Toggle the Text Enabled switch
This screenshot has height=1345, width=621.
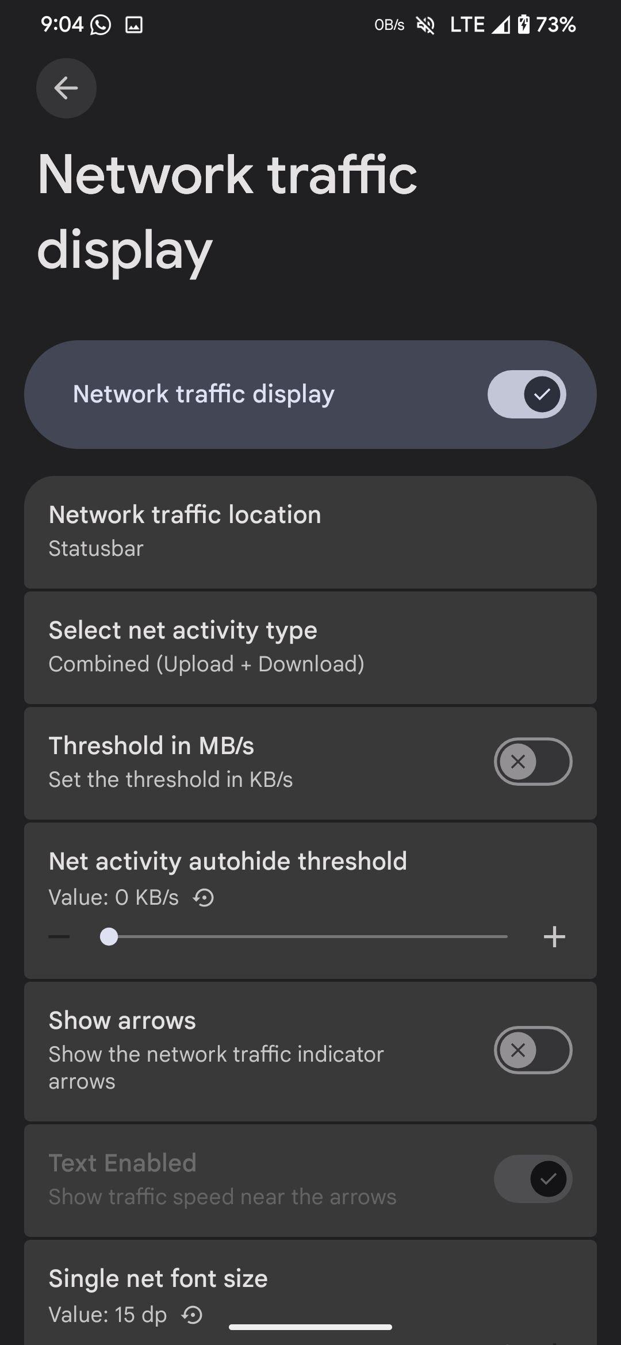point(532,1179)
